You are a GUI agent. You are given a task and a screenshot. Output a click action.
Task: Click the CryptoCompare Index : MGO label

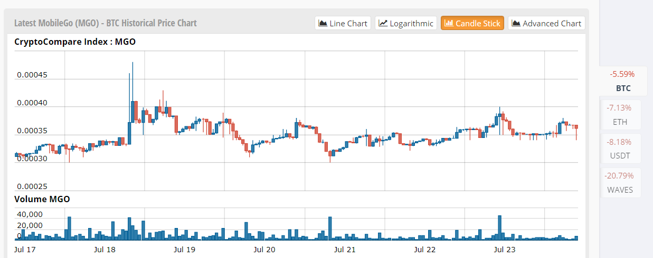tap(75, 42)
